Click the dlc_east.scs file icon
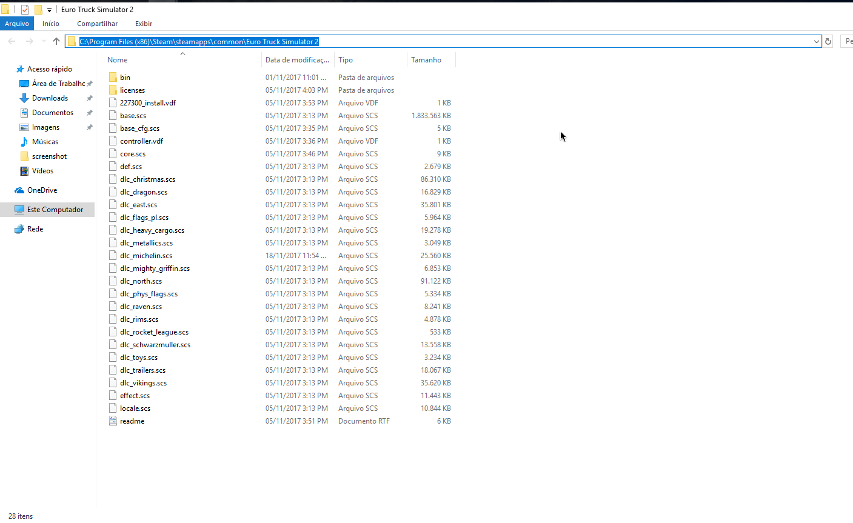 [113, 204]
